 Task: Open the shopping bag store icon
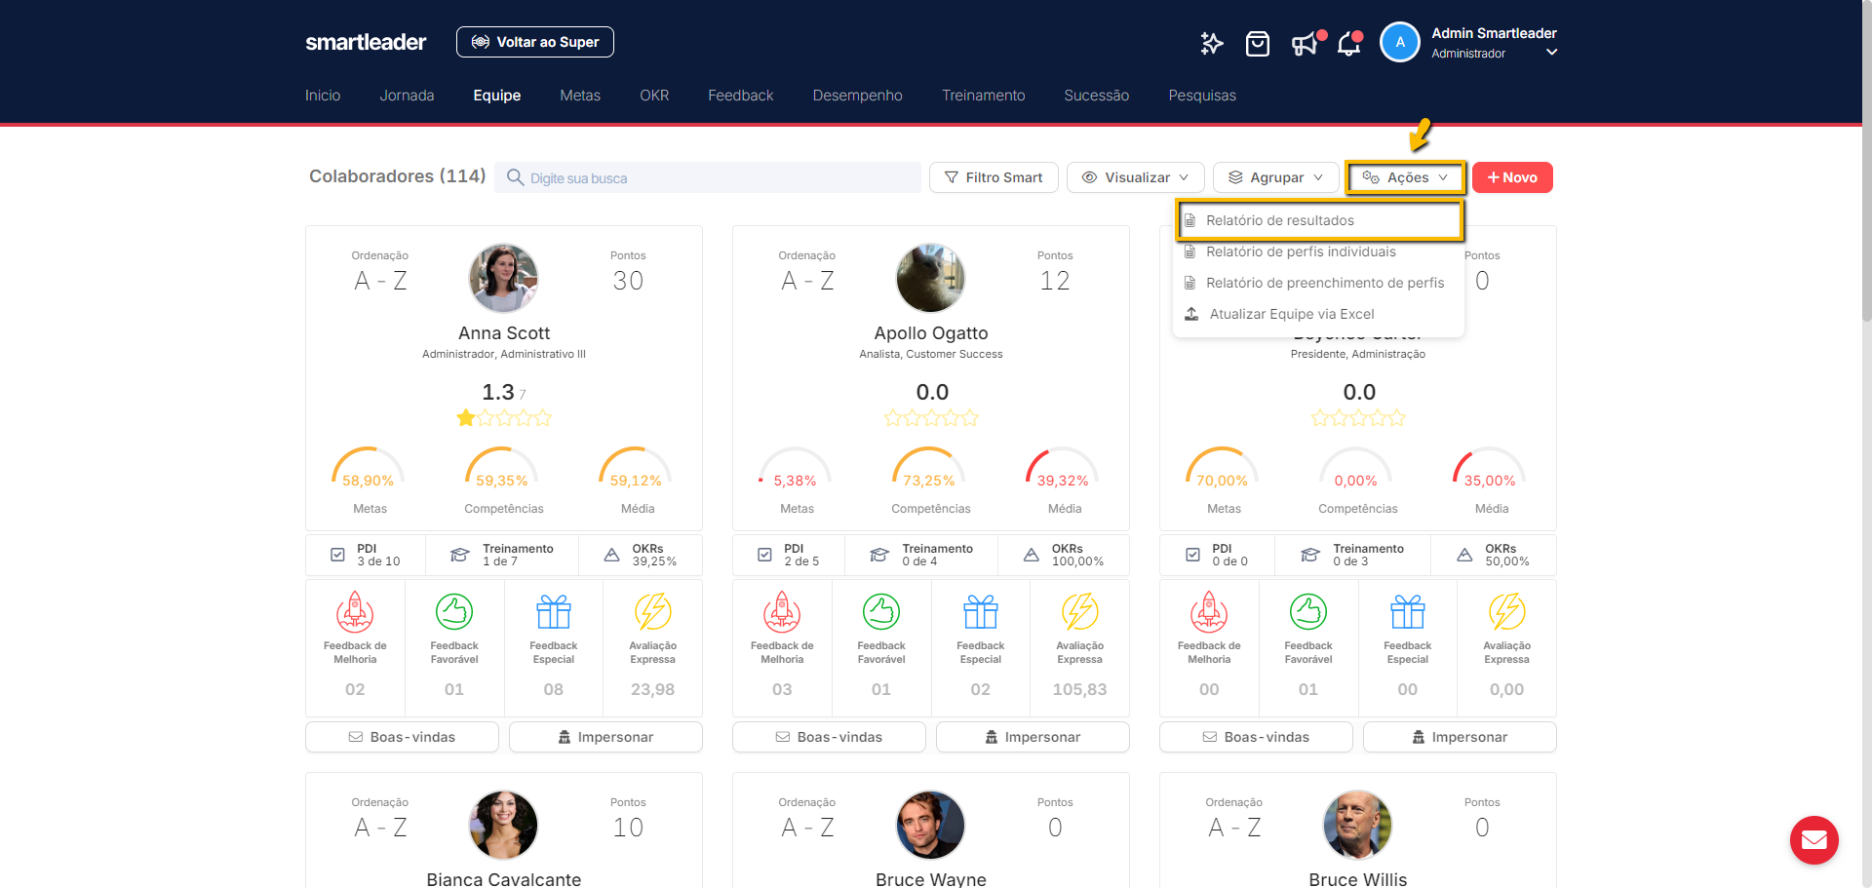point(1258,43)
